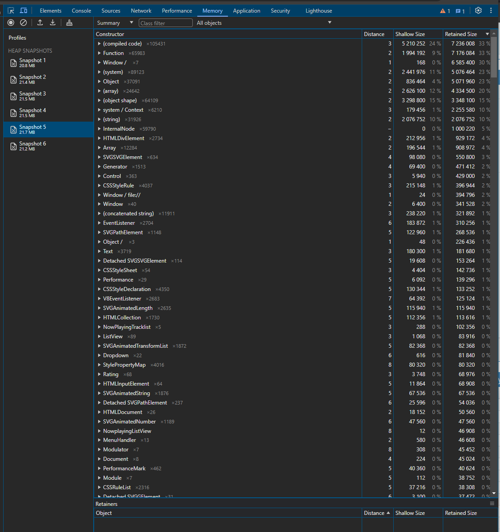Click the save profile download icon
Screen dimensions: 500x532
click(x=53, y=23)
